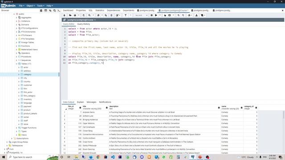Open the Edit pencil dropdown

(118, 16)
